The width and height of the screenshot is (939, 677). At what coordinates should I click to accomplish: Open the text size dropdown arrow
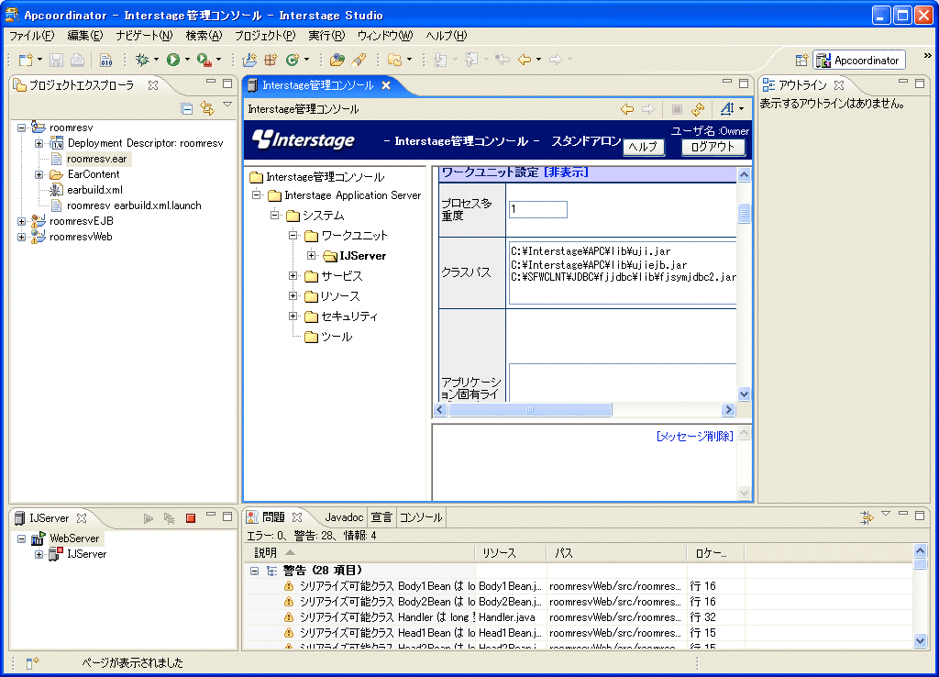(741, 109)
